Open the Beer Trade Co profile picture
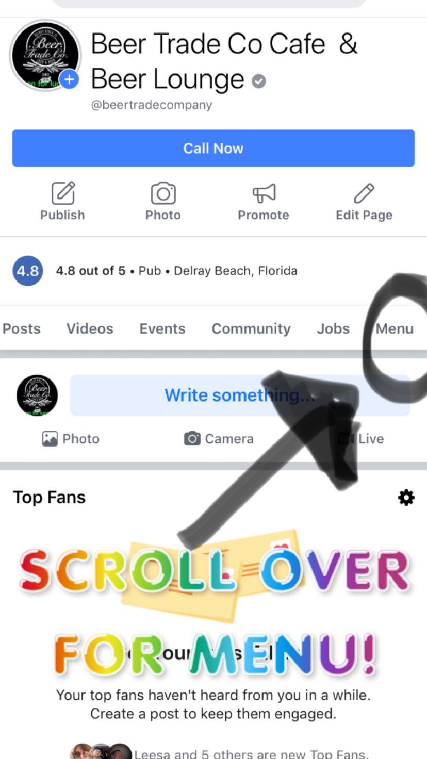The height and width of the screenshot is (759, 427). click(45, 55)
